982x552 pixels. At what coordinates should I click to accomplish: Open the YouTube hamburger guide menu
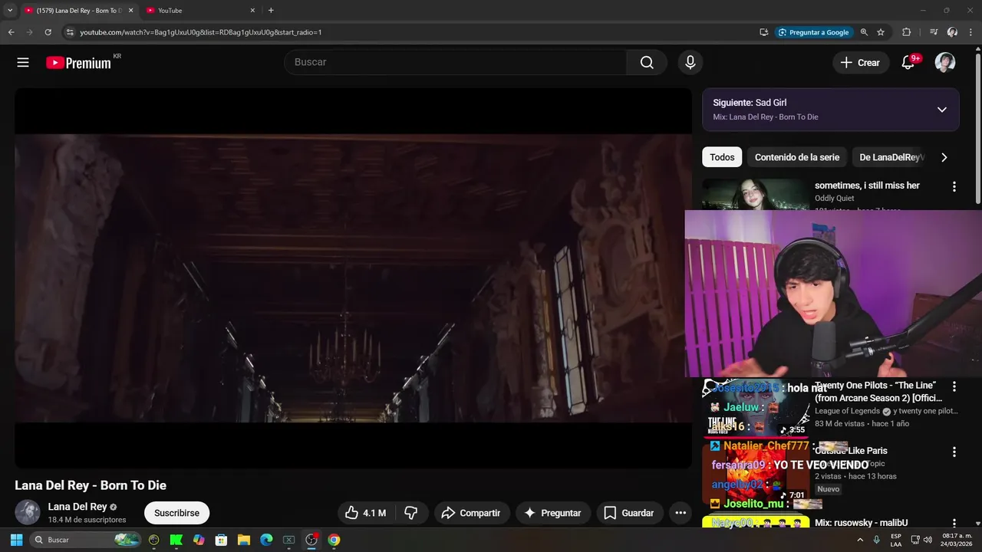click(23, 63)
